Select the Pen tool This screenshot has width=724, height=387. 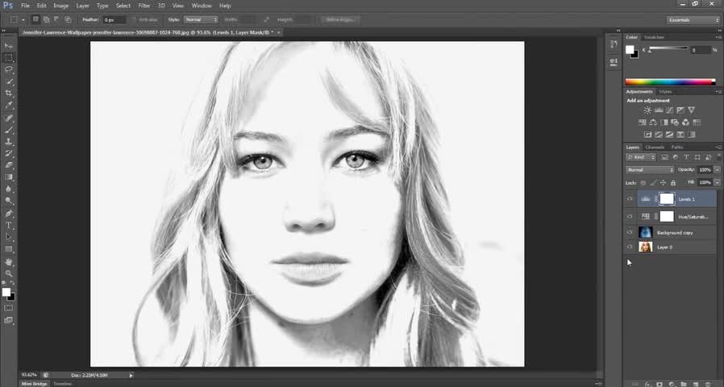tap(9, 214)
